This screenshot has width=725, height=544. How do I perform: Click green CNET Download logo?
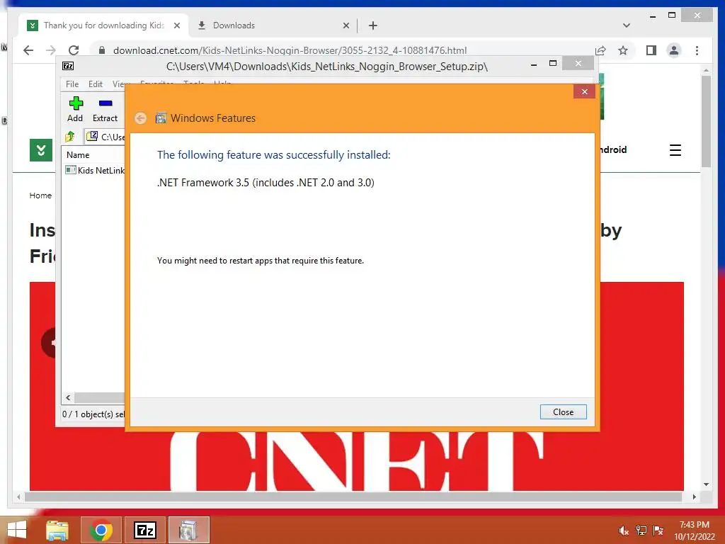(40, 150)
